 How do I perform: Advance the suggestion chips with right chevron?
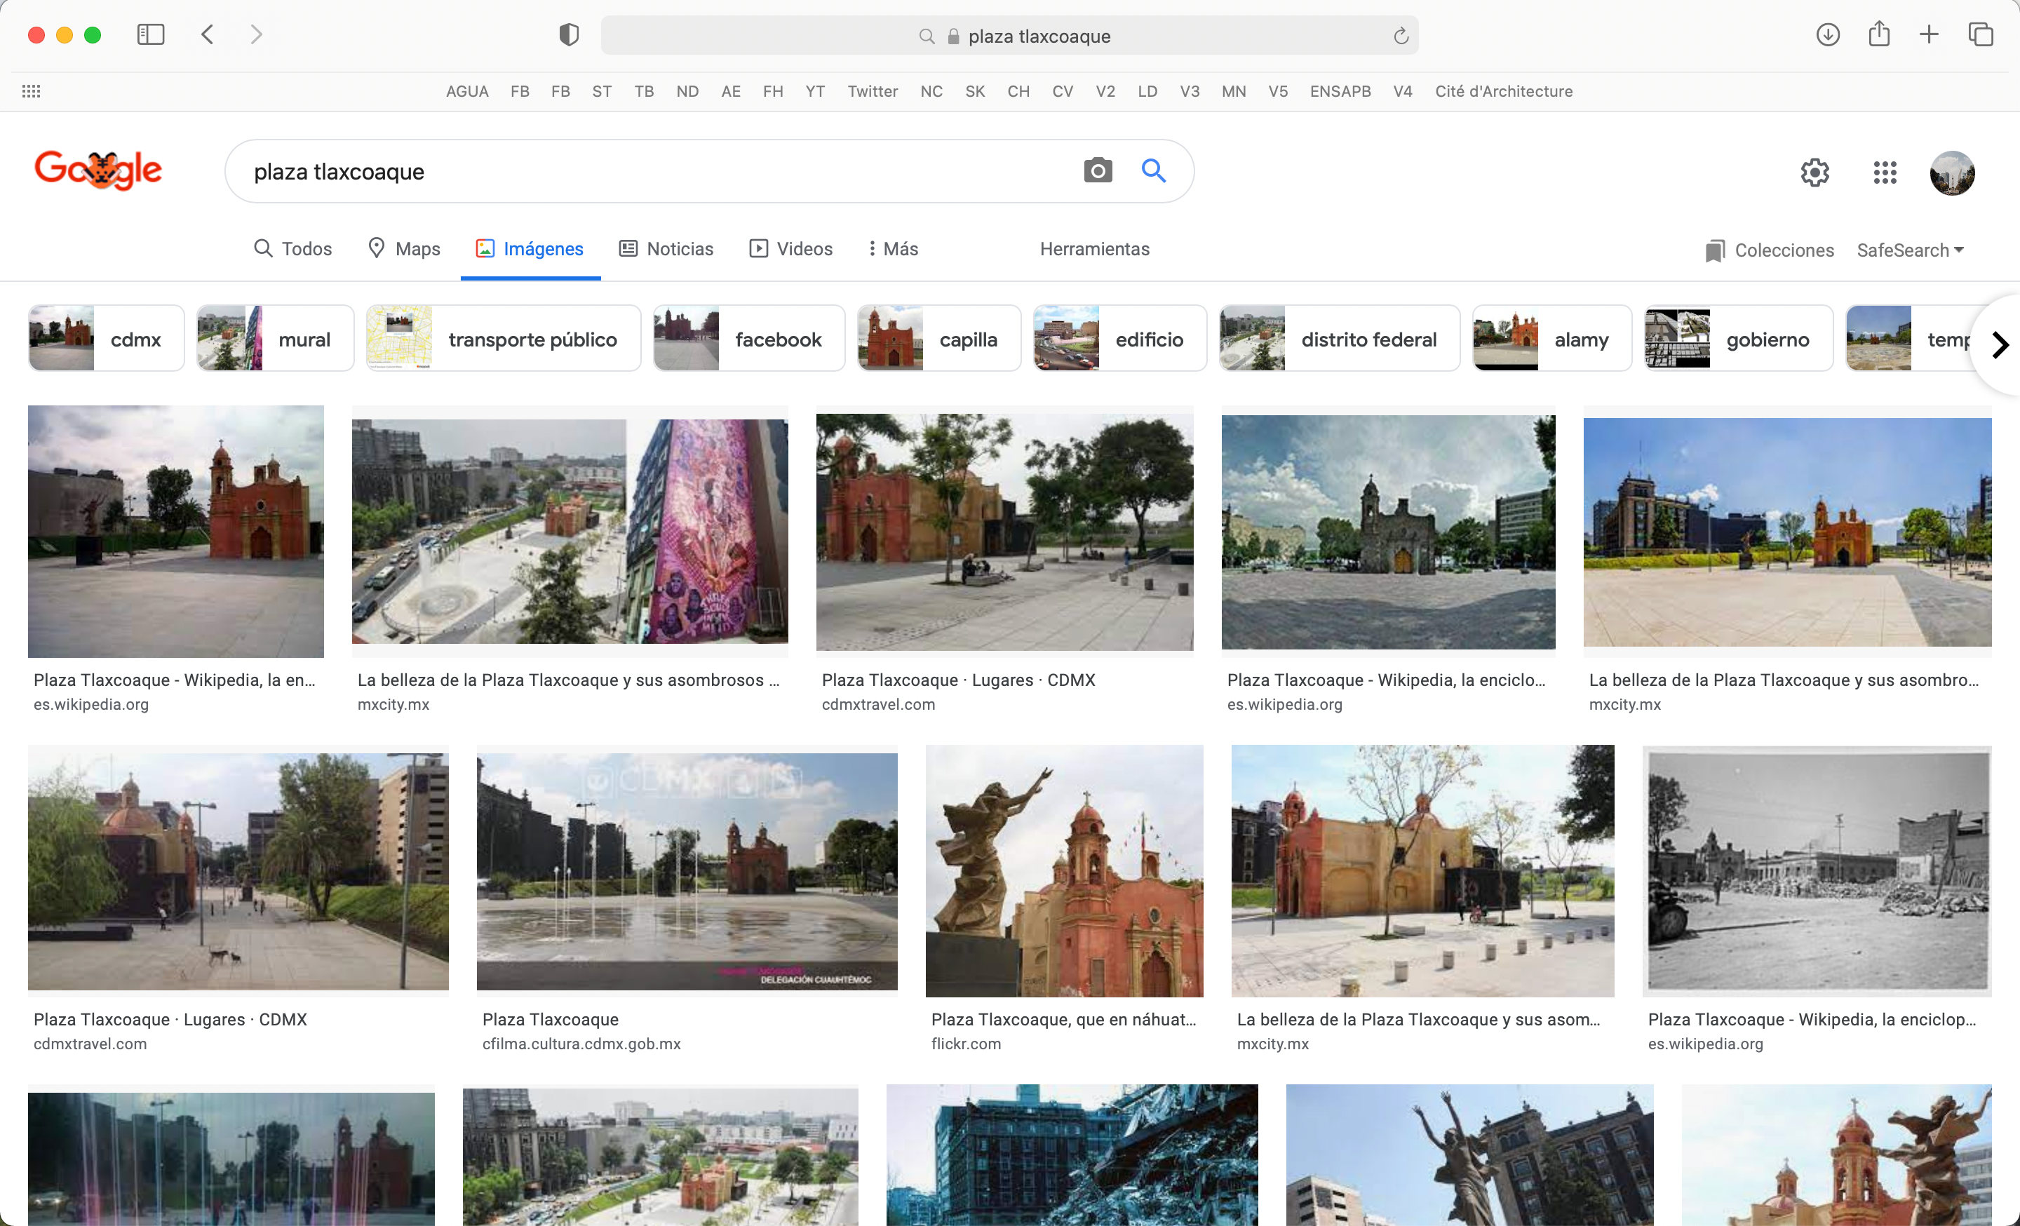(2000, 344)
